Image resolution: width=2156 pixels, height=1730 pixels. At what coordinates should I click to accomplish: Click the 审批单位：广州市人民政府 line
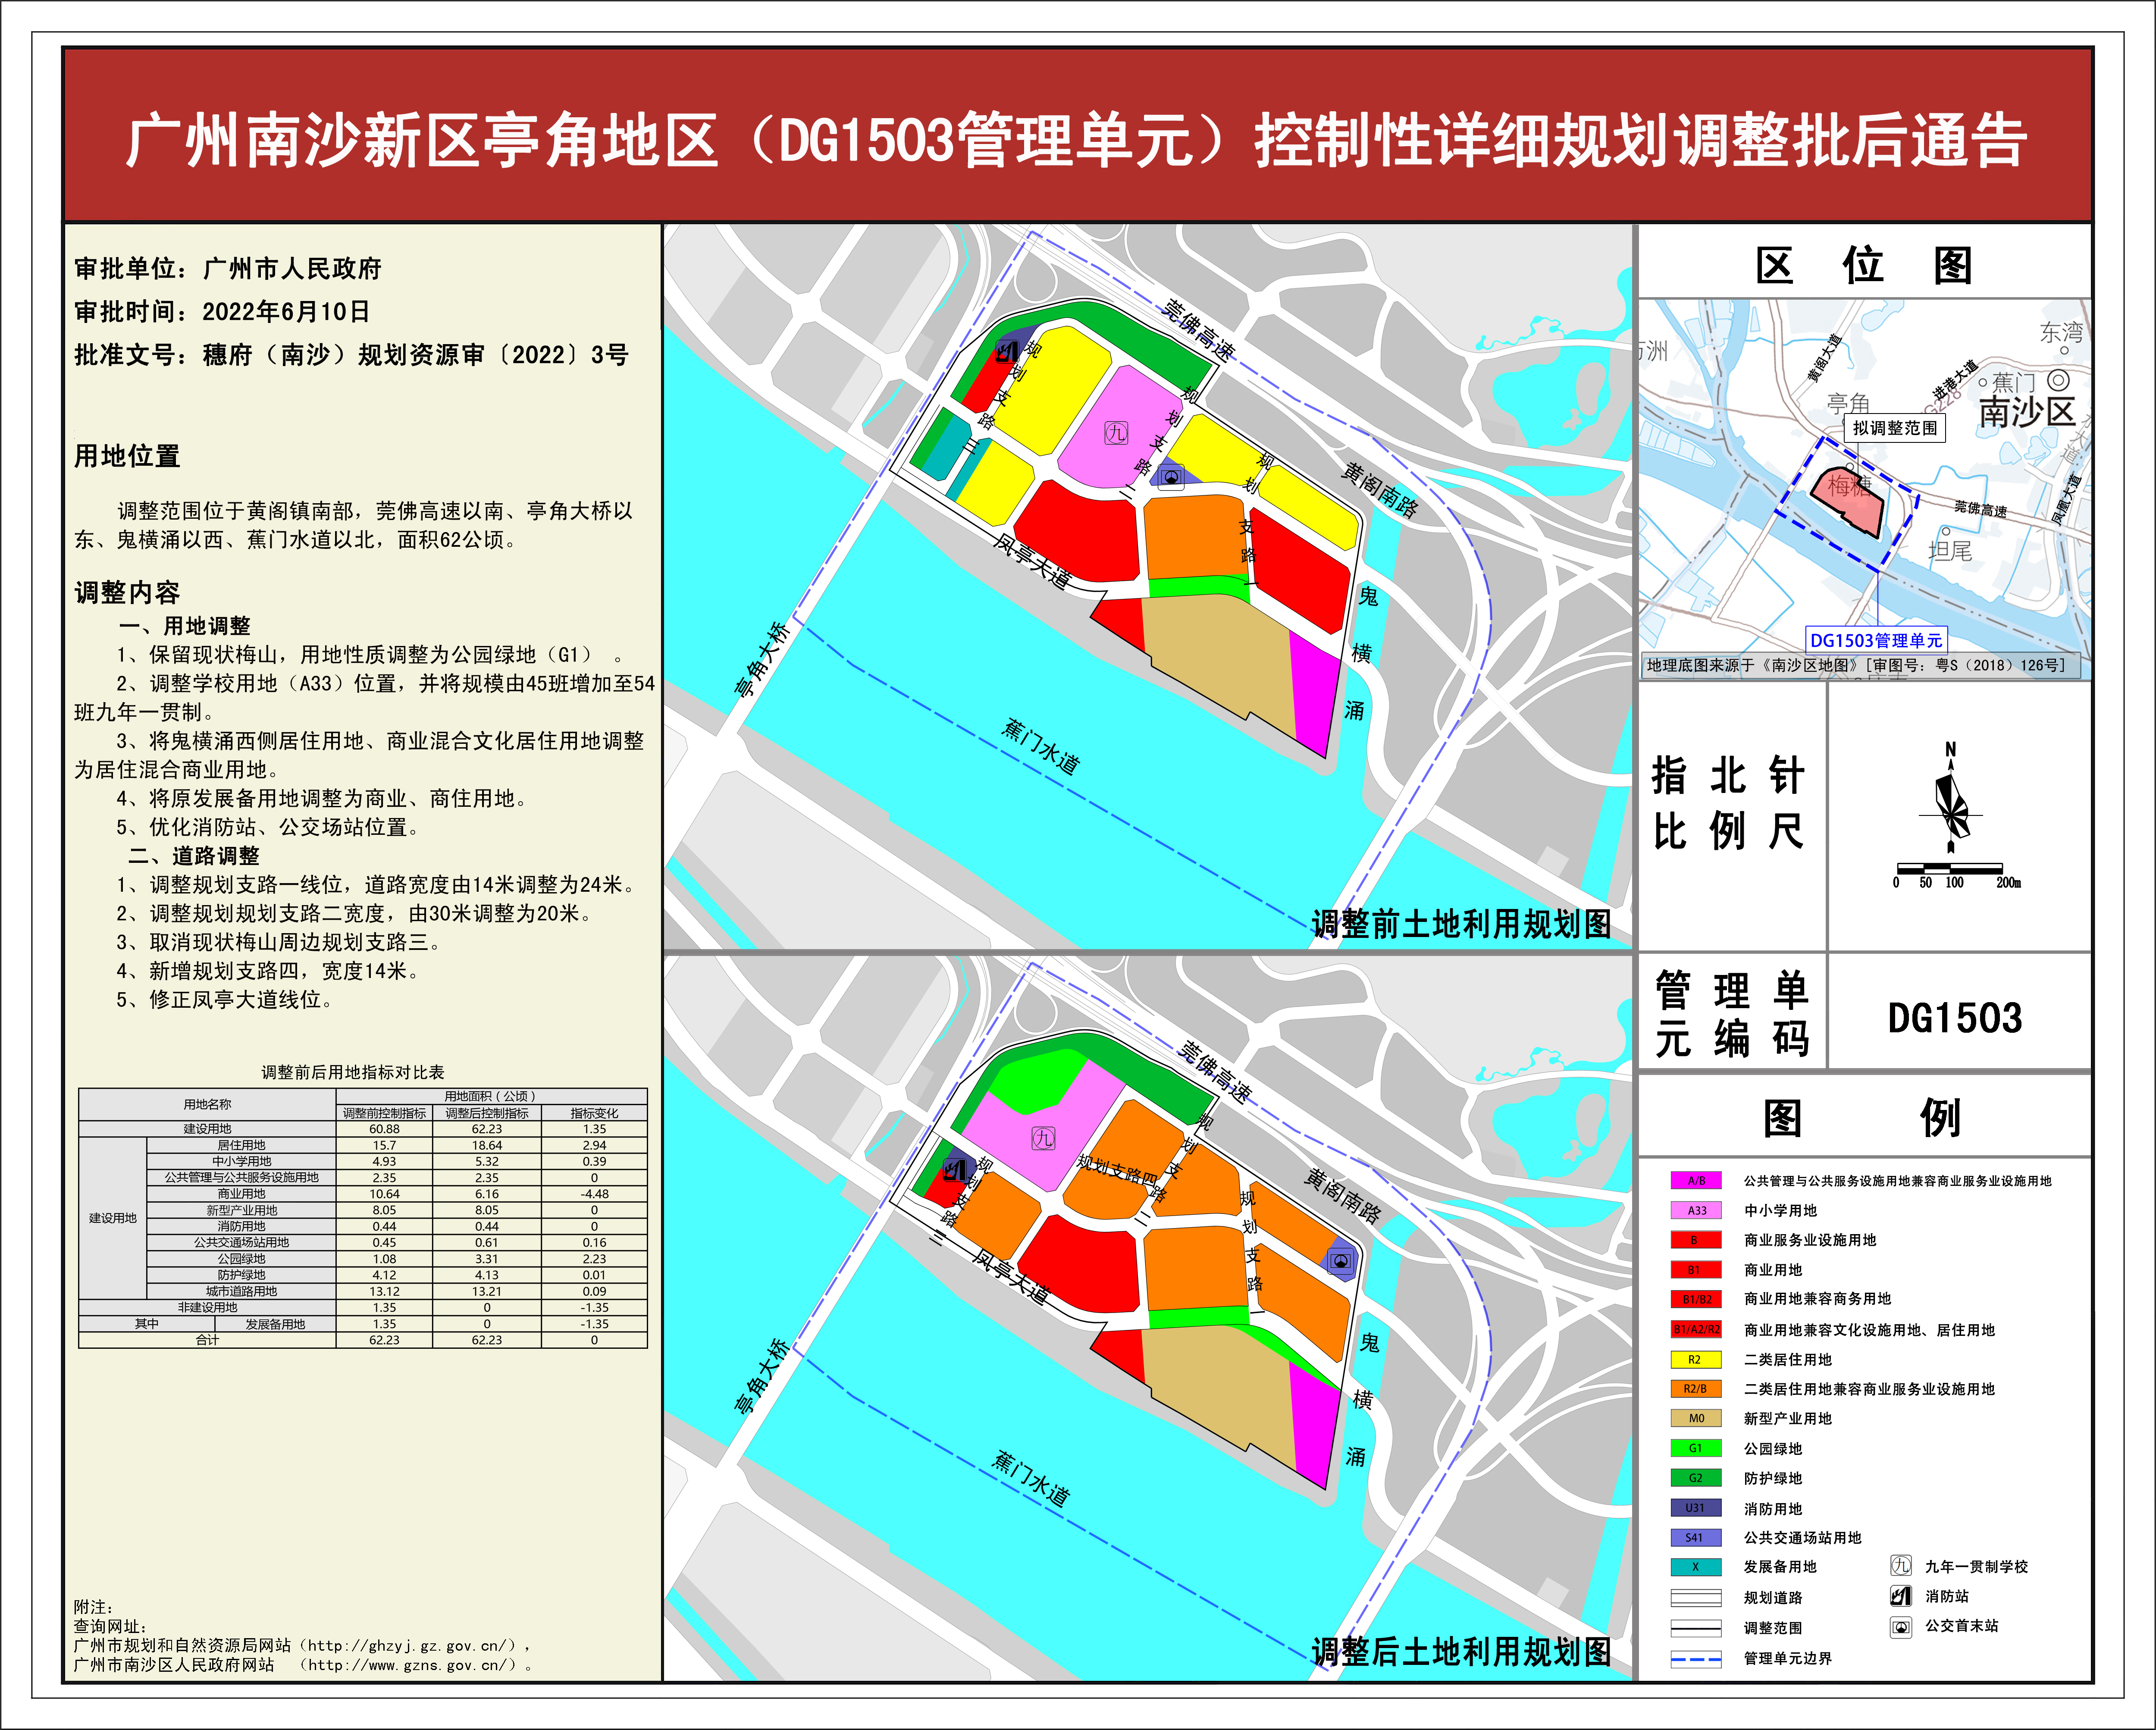click(228, 268)
